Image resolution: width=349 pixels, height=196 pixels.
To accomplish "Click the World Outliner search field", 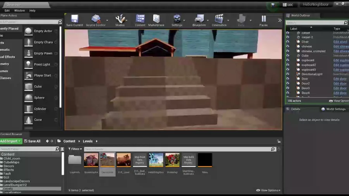I will 314,23.
